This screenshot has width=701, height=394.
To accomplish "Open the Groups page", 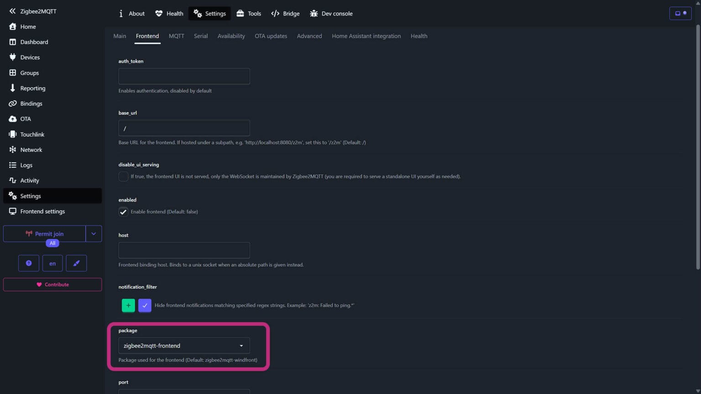I will 52,73.
